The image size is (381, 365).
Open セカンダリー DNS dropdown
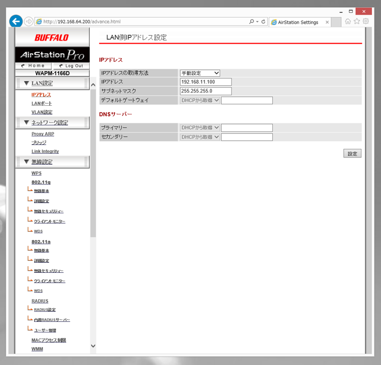200,137
